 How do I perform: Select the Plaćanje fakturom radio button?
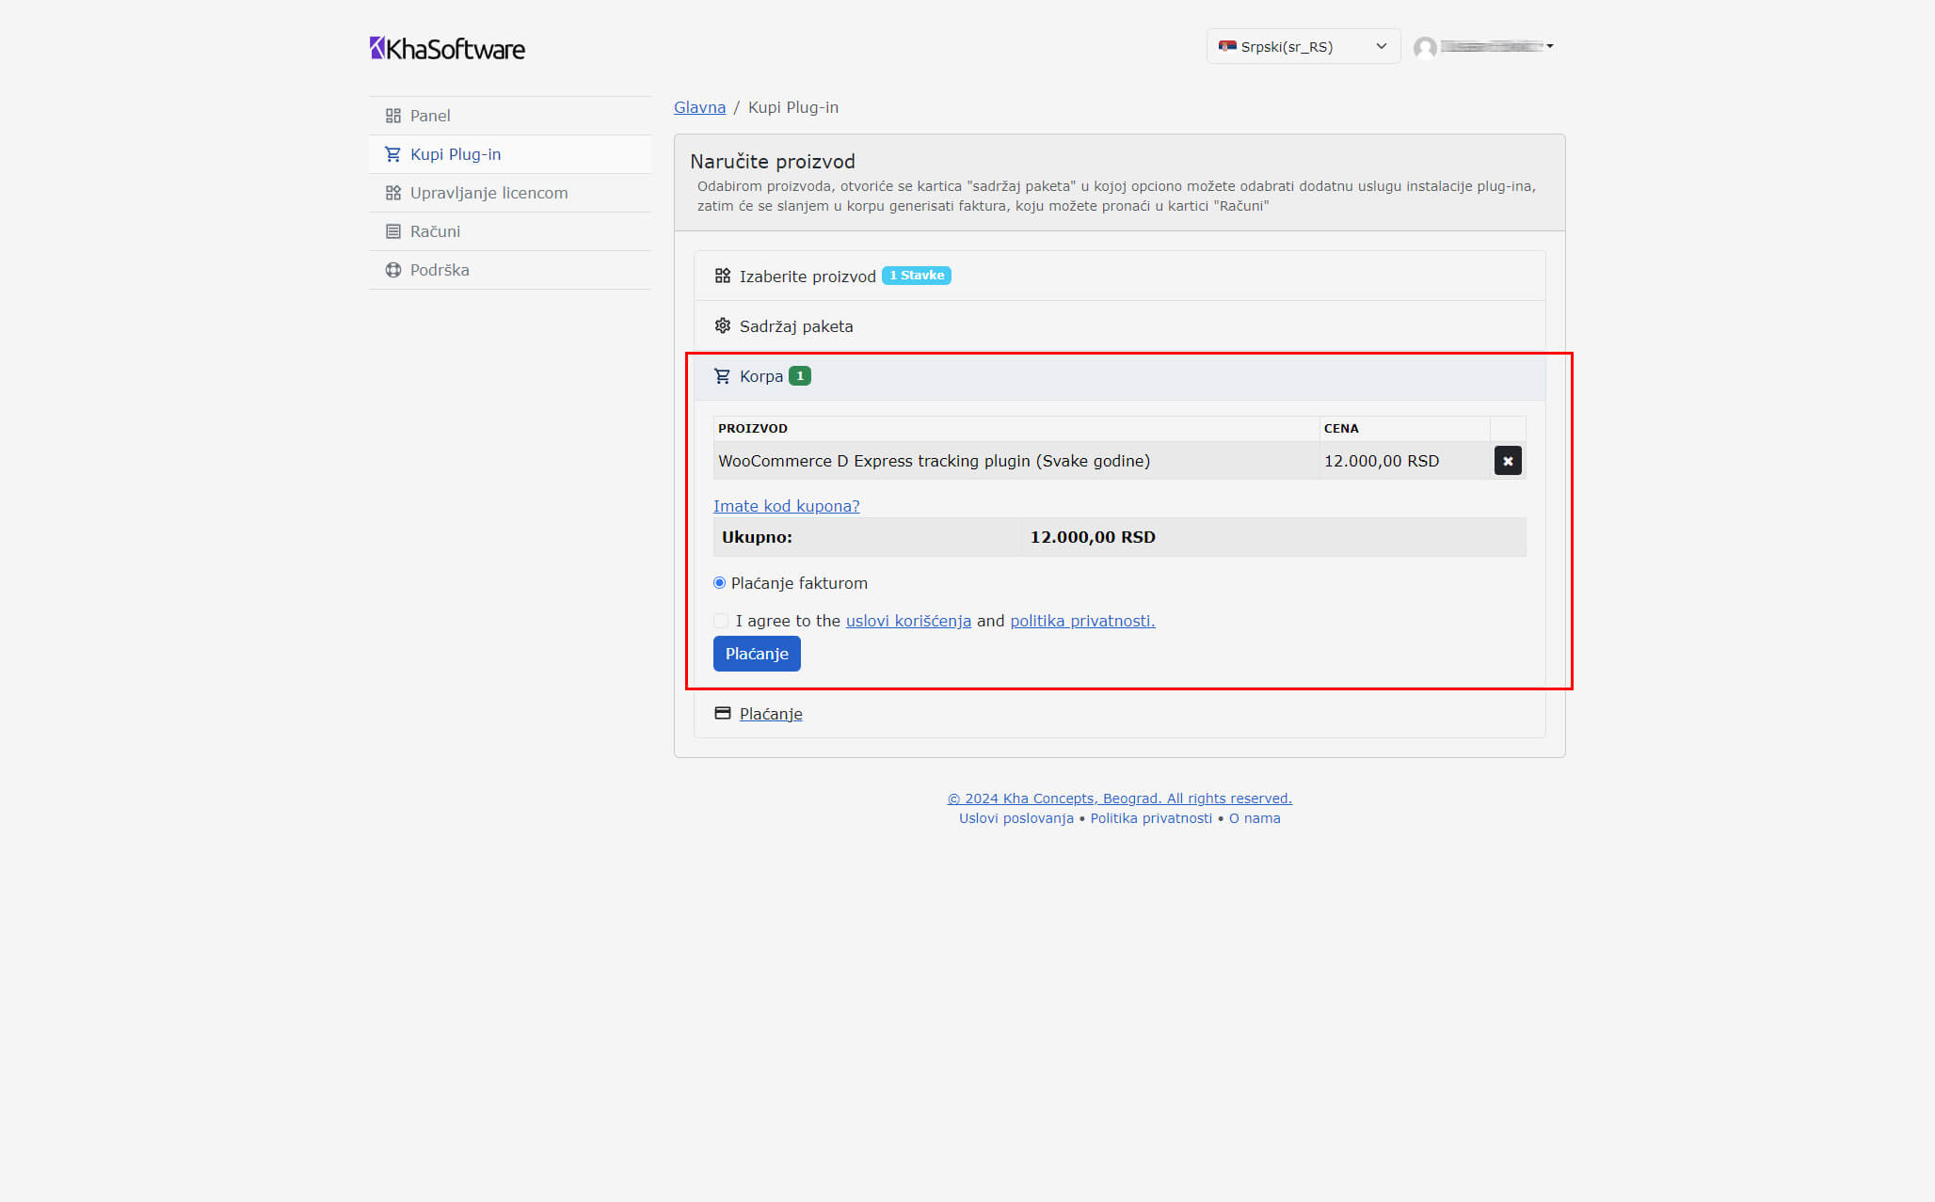(x=720, y=583)
